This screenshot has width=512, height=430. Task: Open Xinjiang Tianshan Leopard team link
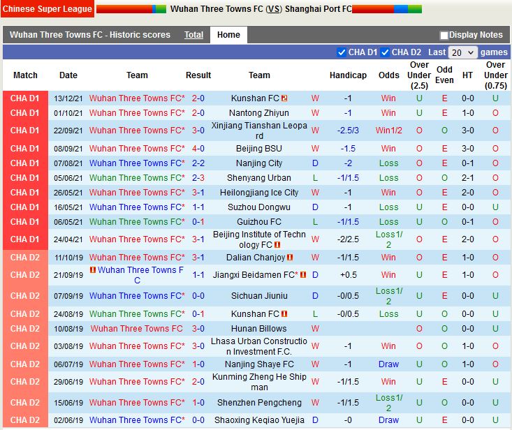click(259, 131)
